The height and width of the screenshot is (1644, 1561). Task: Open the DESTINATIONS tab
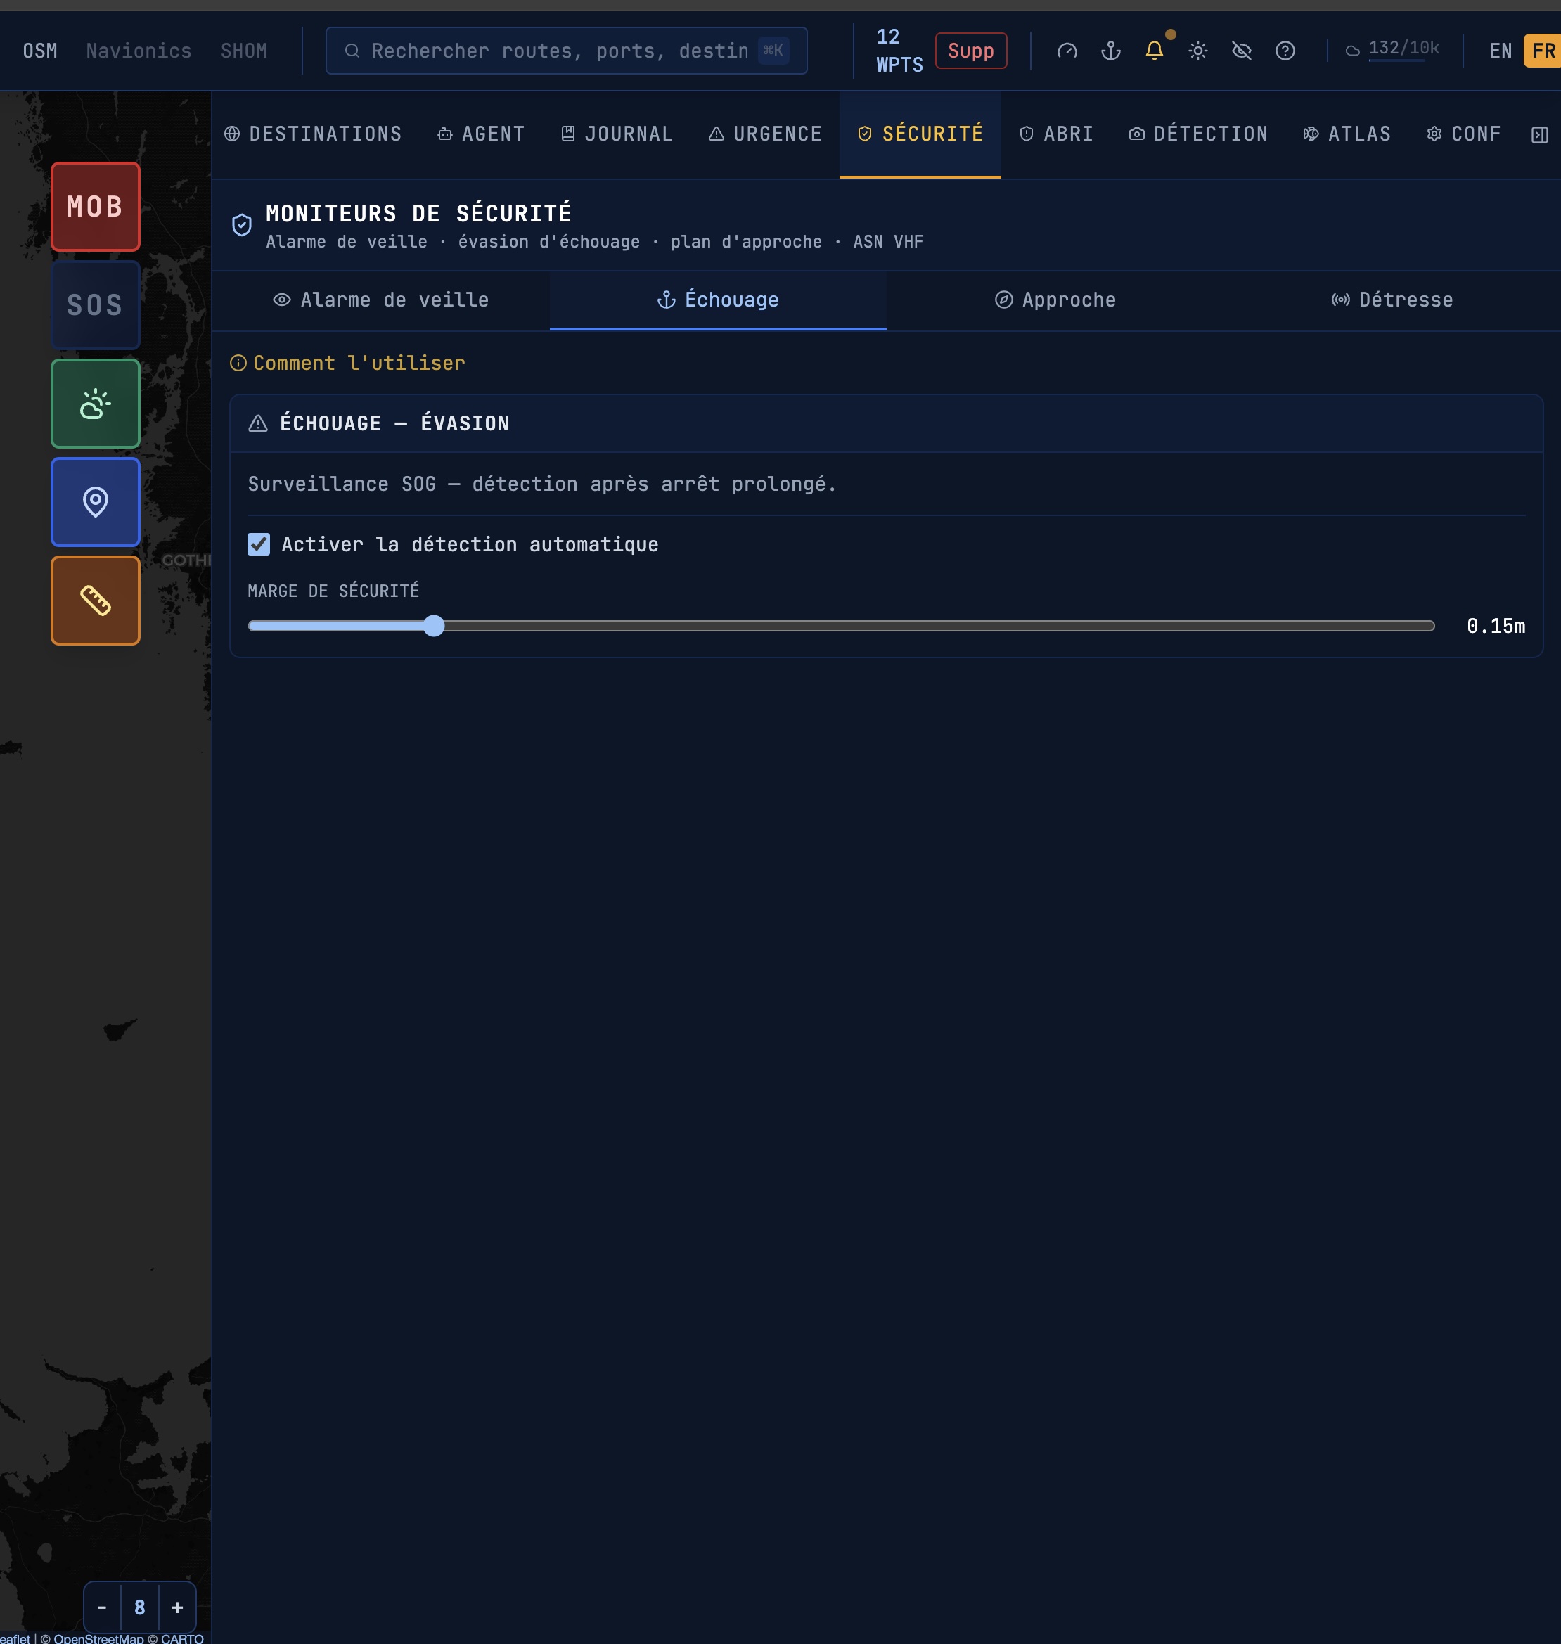(x=314, y=134)
